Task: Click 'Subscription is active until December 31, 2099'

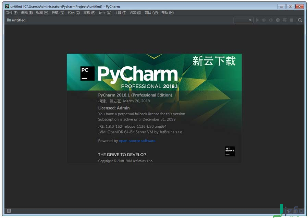Action: [x=137, y=119]
